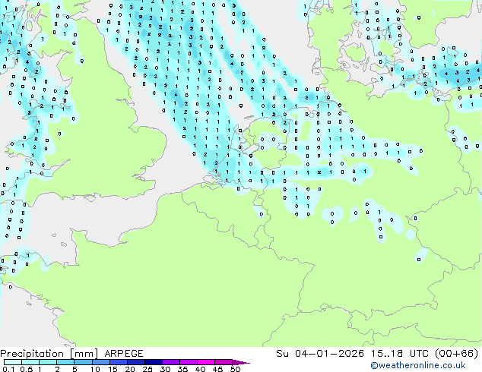Viewport: 482px width, 372px height.
Task: Click the 1–2 mm legend color swatch
Action: (x=48, y=362)
